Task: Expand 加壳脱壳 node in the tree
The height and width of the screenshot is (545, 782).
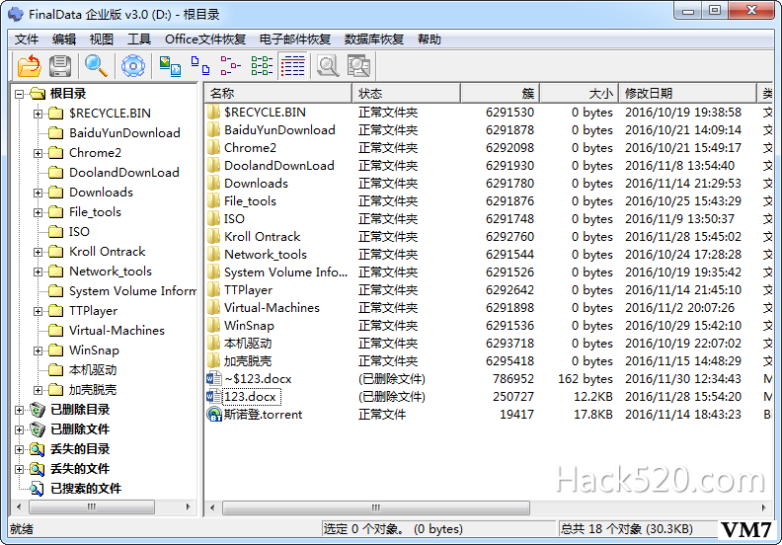Action: (38, 390)
